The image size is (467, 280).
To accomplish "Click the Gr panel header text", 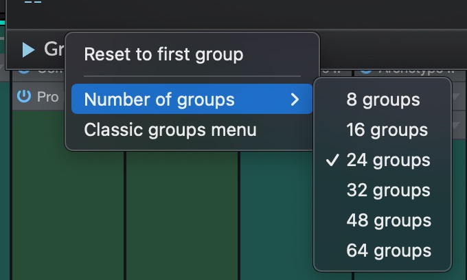I will coord(53,49).
